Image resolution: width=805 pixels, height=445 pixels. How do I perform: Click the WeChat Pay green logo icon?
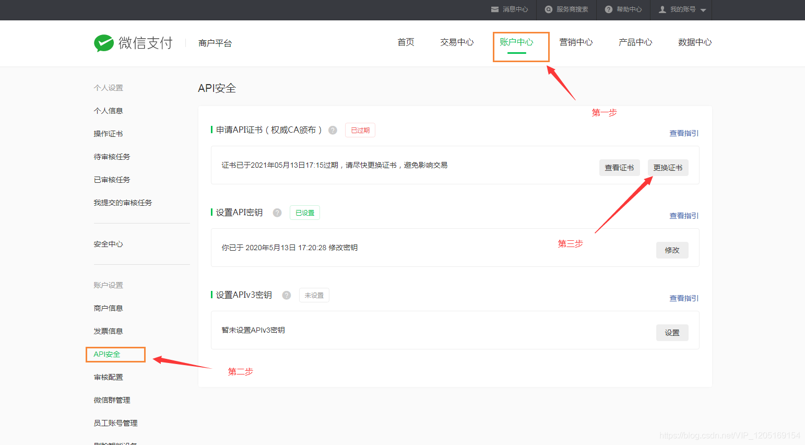click(x=104, y=43)
